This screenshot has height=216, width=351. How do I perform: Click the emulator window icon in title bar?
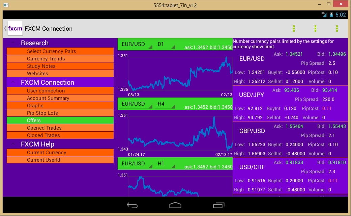(x=6, y=5)
